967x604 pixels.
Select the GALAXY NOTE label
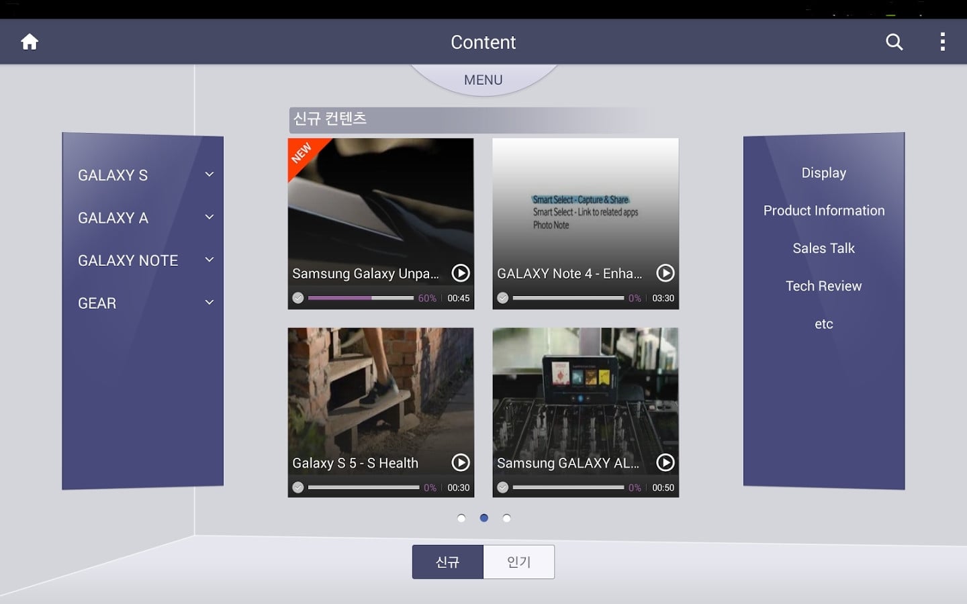point(128,260)
